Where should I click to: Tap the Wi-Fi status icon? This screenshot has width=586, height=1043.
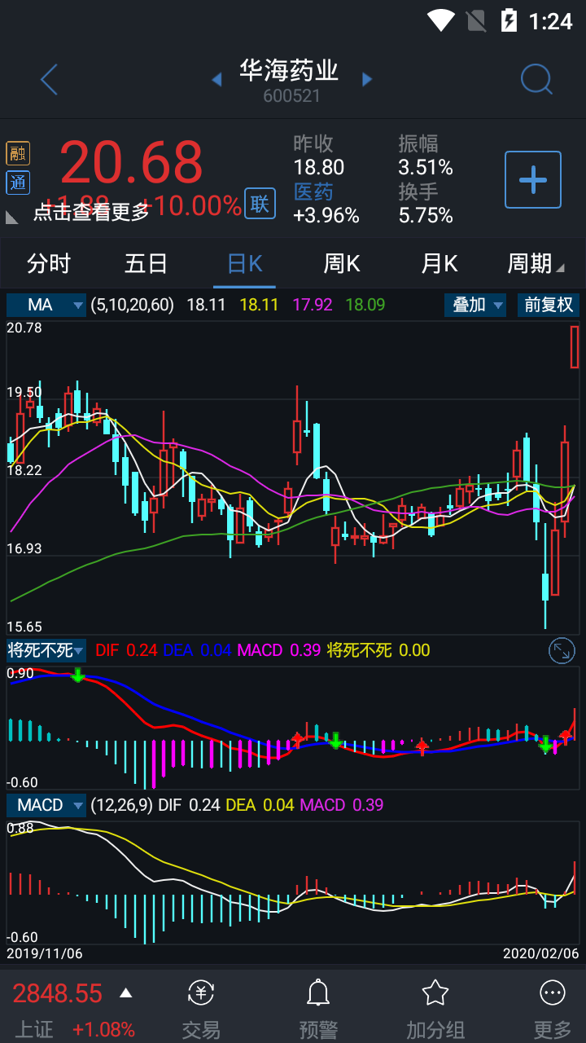click(441, 20)
